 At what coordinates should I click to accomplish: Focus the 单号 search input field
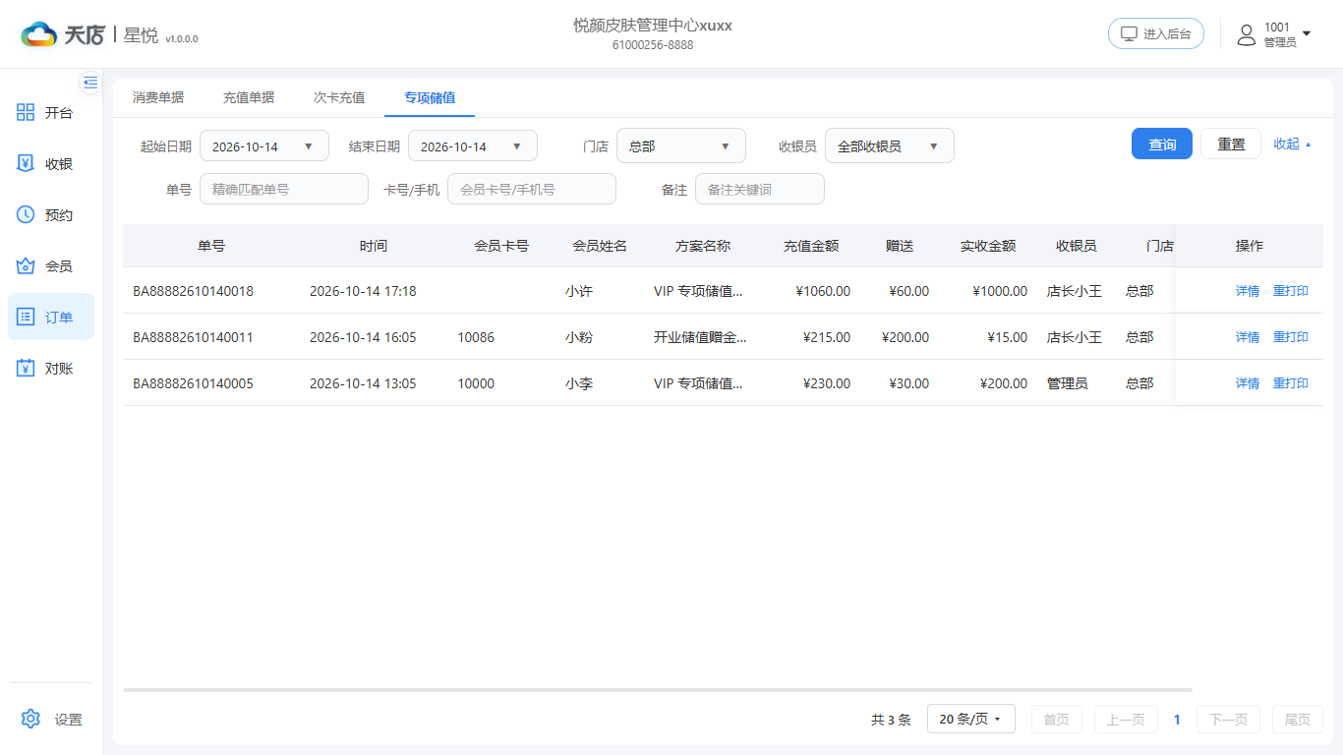click(284, 189)
